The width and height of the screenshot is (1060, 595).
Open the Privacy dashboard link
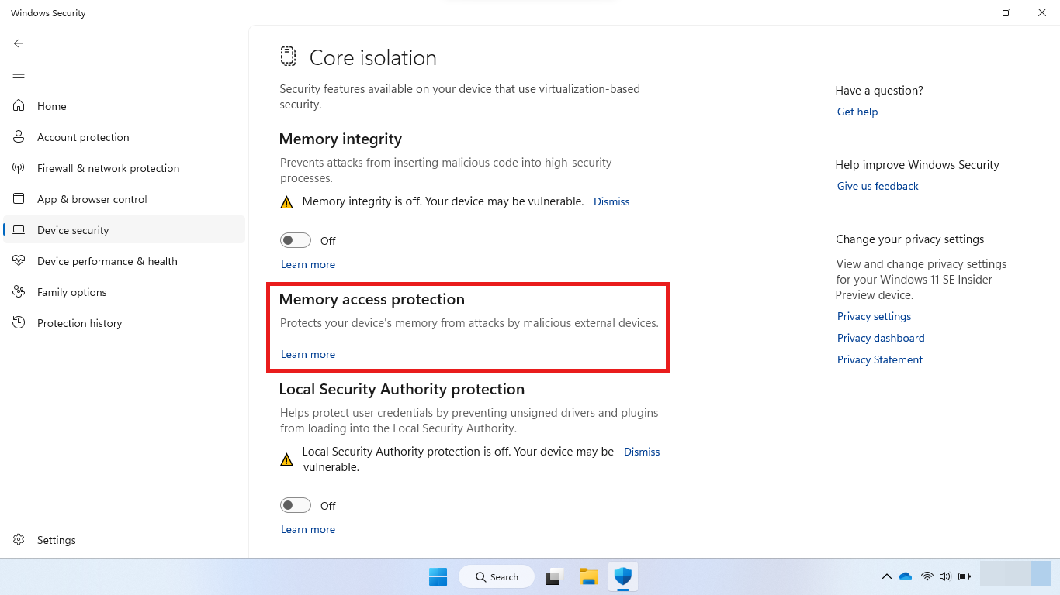[x=881, y=338]
